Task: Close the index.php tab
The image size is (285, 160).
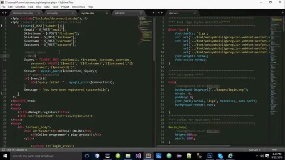Action: [73, 13]
